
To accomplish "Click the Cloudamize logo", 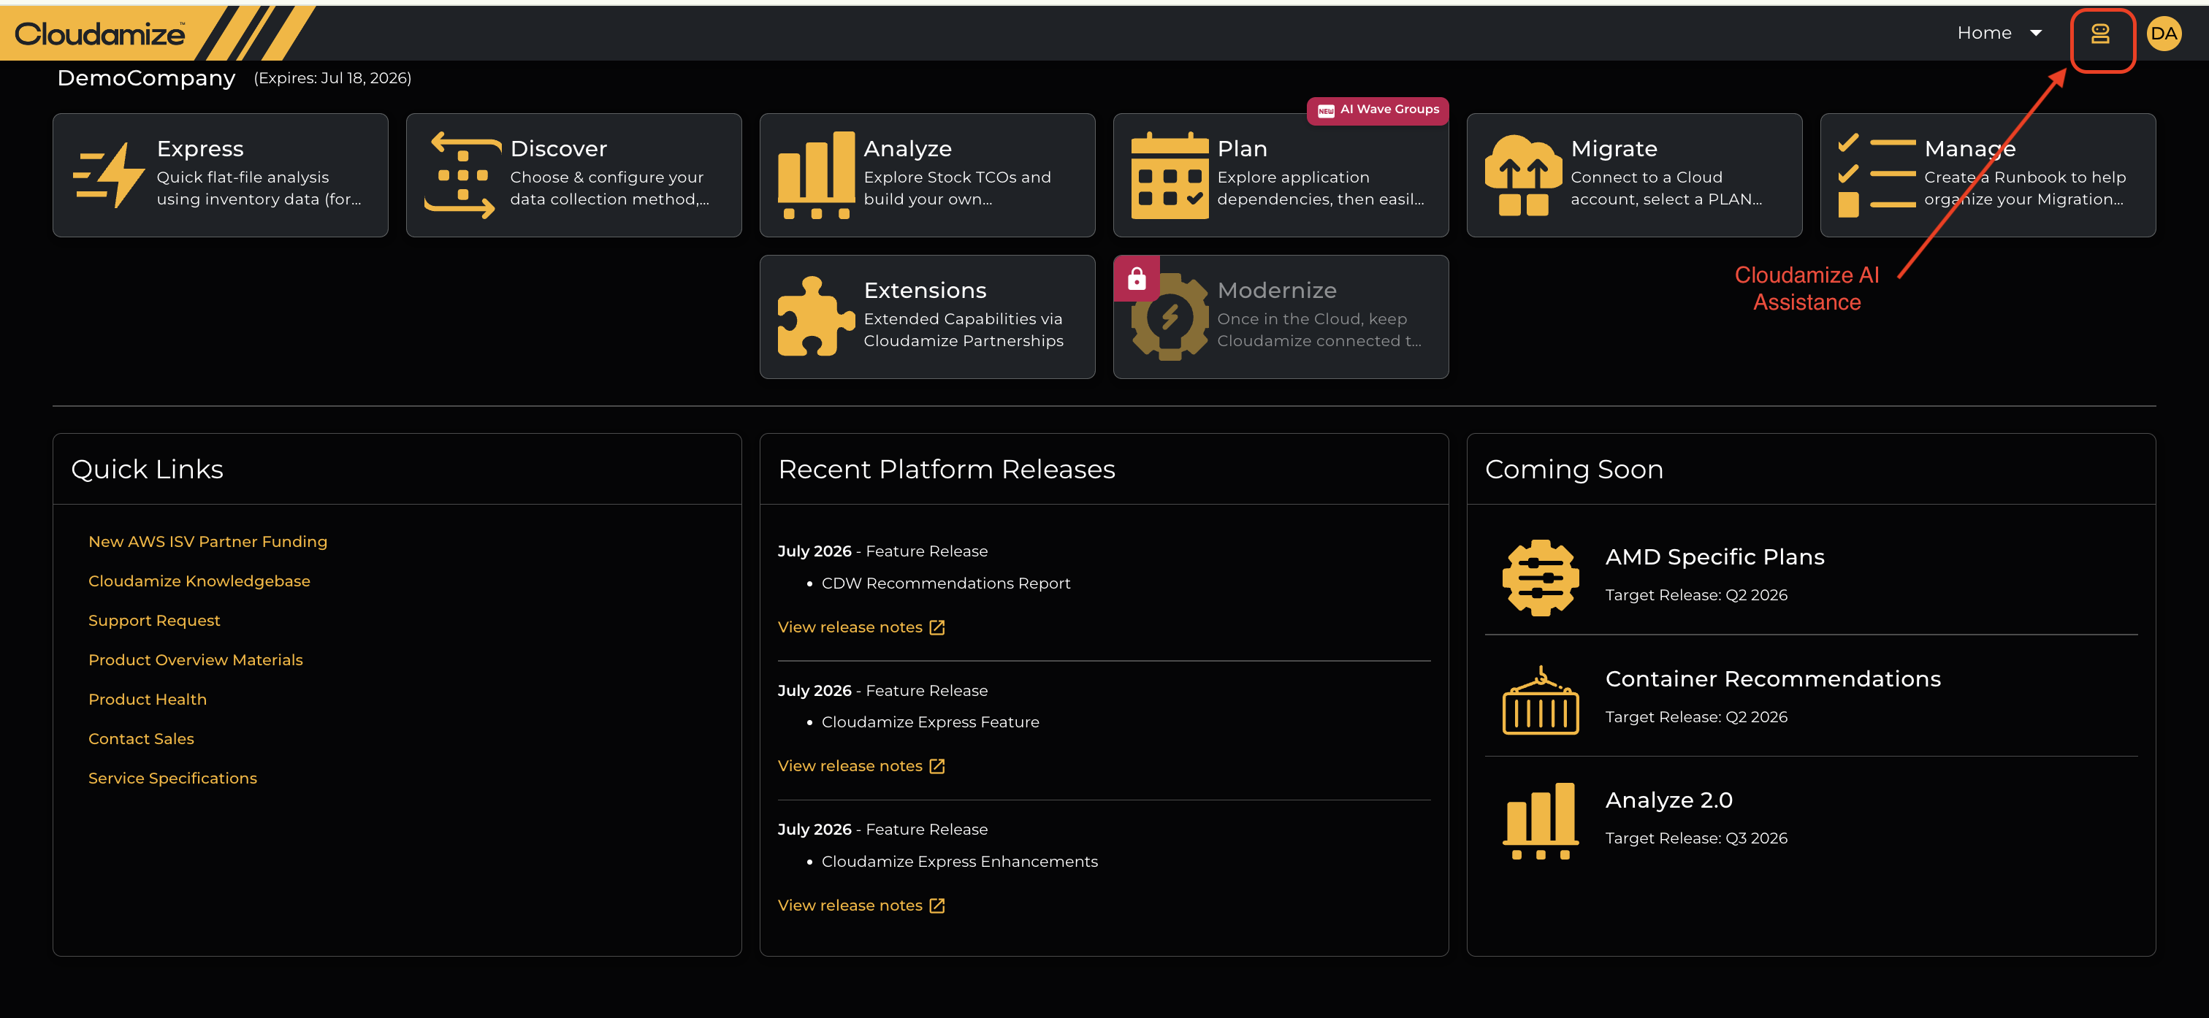I will tap(99, 34).
